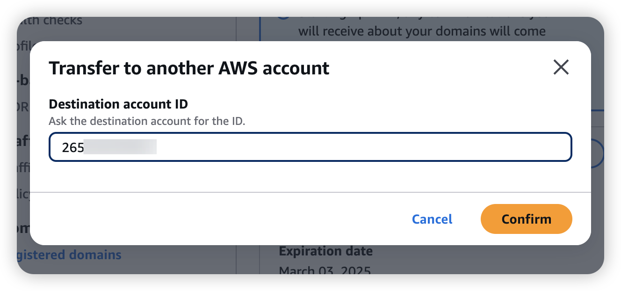Click the "Ask the destination account" hint text
Viewport: 621px width, 291px height.
tap(147, 121)
